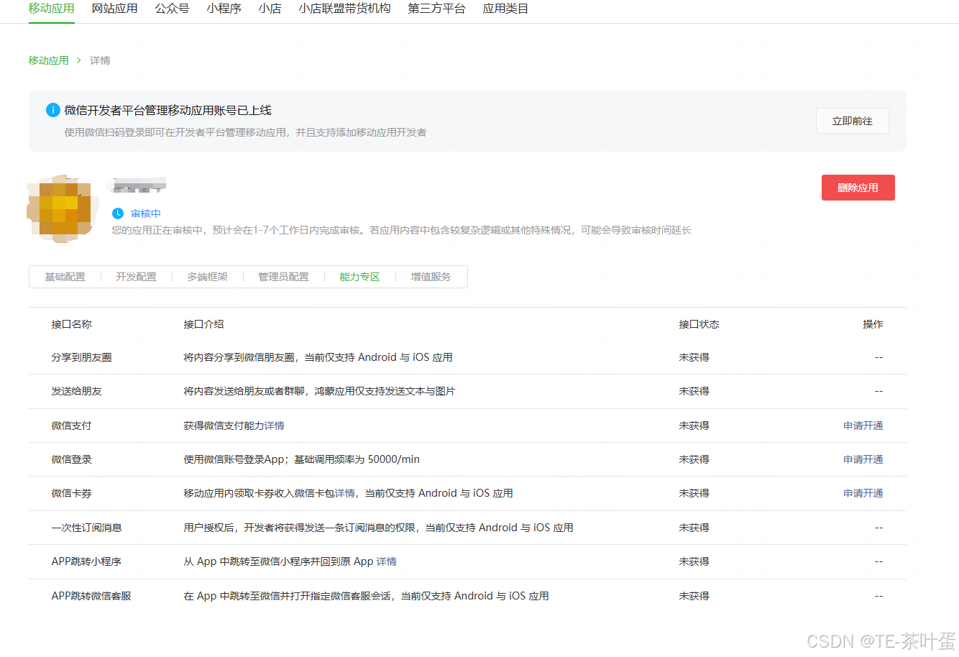Click the 微信支付 interface name
The width and height of the screenshot is (959, 657).
72,426
